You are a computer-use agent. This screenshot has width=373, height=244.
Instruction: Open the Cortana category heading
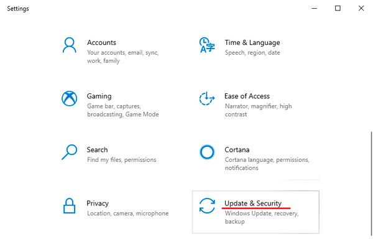(x=237, y=149)
